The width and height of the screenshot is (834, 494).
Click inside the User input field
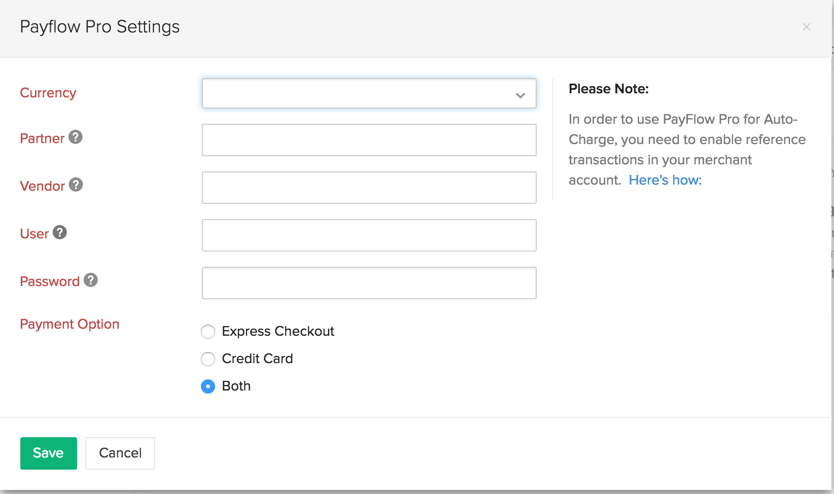pyautogui.click(x=369, y=235)
